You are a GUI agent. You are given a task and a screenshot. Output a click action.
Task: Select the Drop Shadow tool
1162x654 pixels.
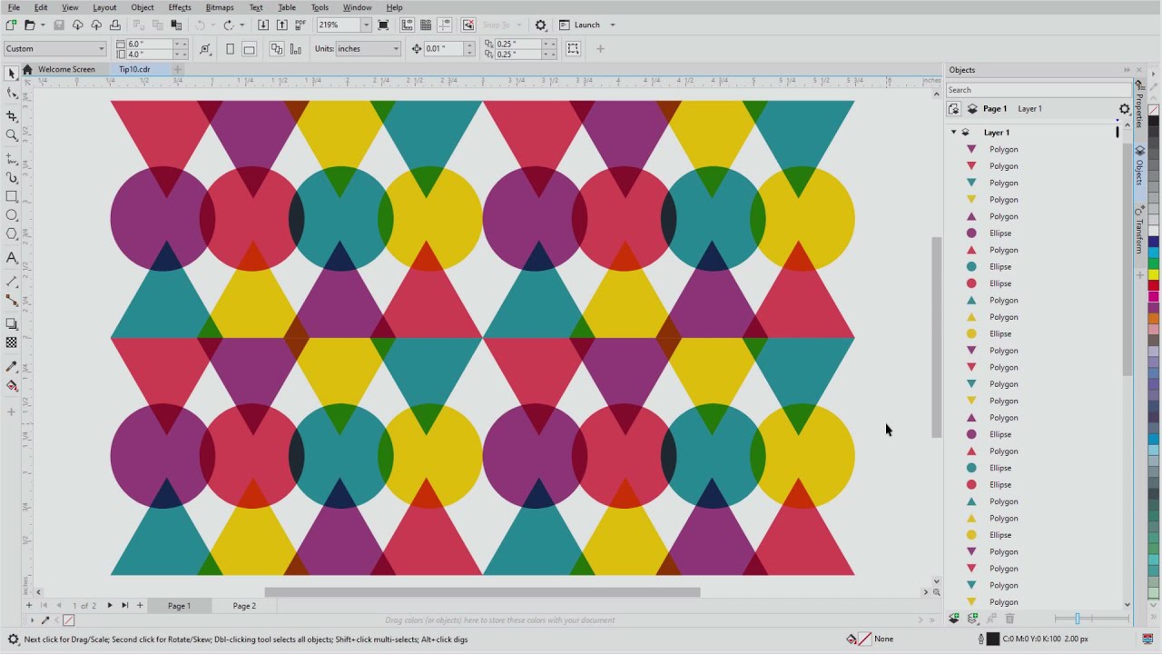[12, 323]
